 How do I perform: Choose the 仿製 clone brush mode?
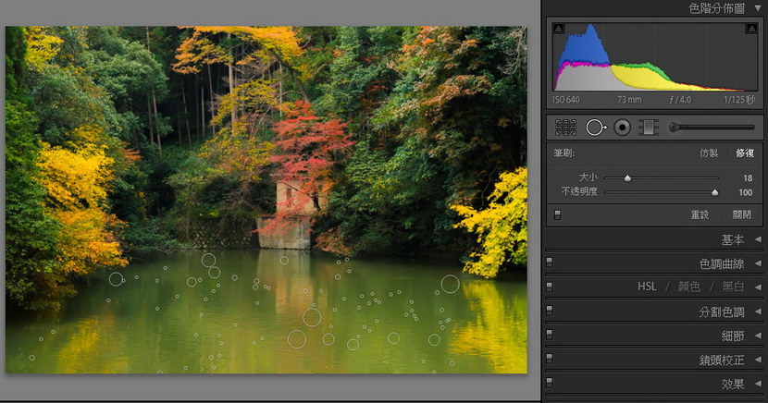[x=709, y=153]
